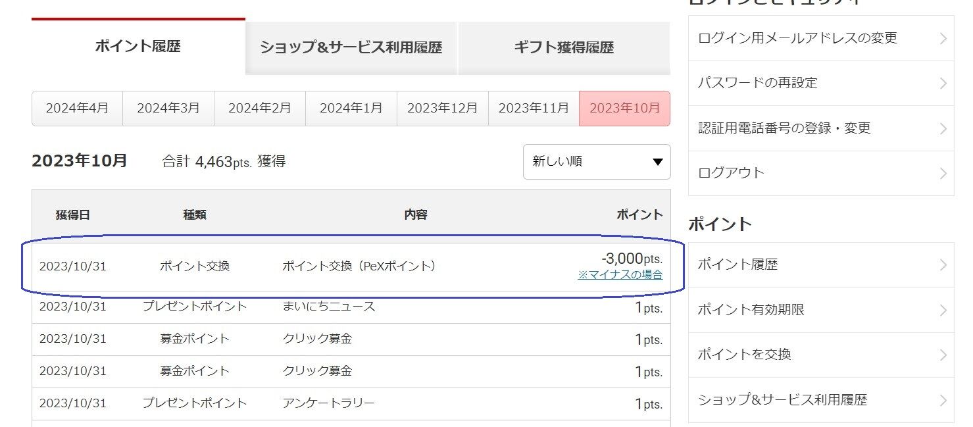Open ポイントを交換 in the sidebar
The width and height of the screenshot is (973, 427).
pyautogui.click(x=821, y=355)
